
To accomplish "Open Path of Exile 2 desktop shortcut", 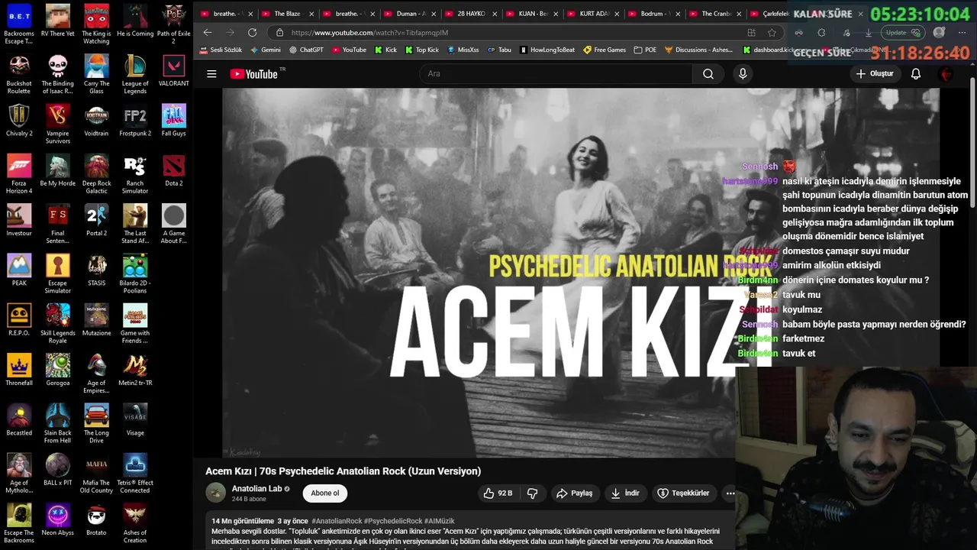I will [174, 24].
